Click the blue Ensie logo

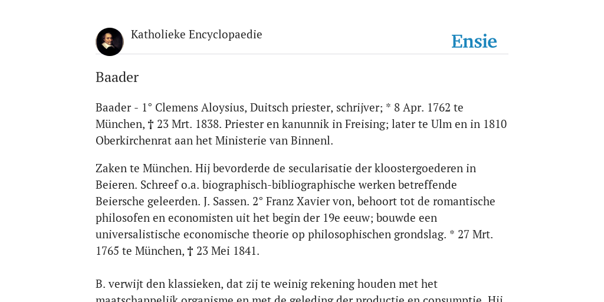click(x=474, y=41)
